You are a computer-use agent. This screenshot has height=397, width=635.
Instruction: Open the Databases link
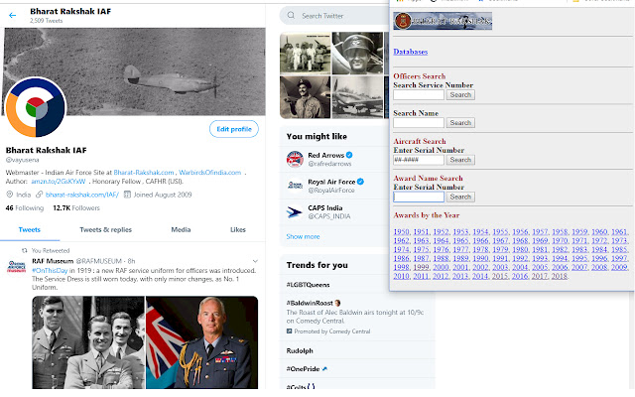[410, 52]
